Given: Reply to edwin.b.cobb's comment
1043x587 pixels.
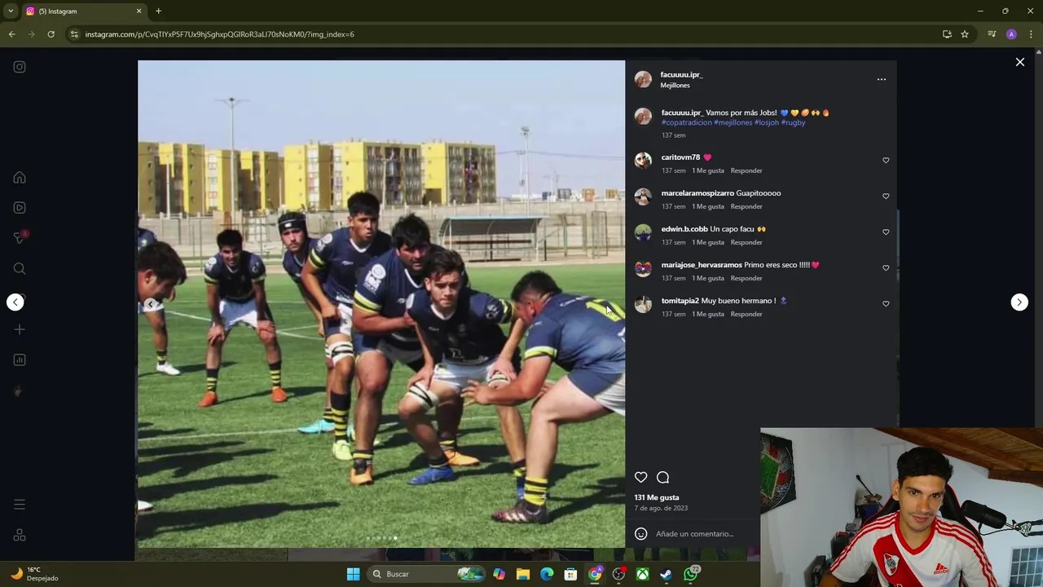Looking at the screenshot, I should click(746, 243).
